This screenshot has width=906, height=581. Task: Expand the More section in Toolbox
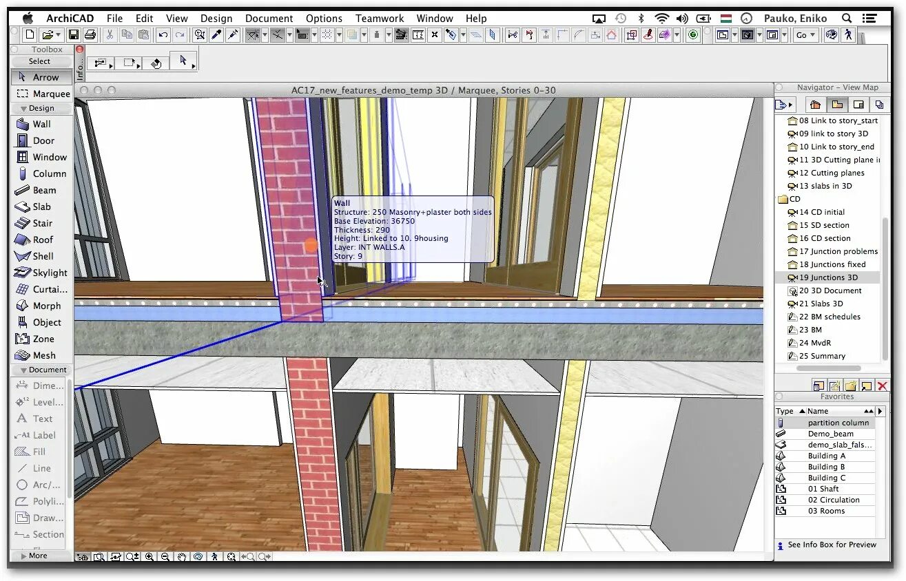pos(34,556)
